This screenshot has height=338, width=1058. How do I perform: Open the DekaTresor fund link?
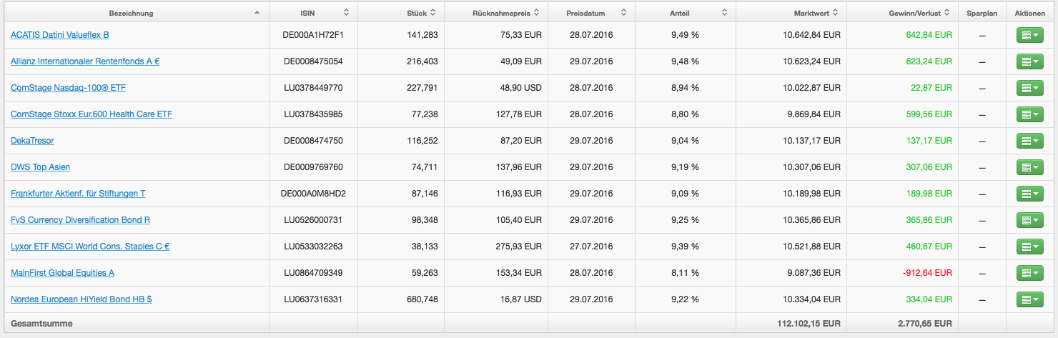click(32, 141)
